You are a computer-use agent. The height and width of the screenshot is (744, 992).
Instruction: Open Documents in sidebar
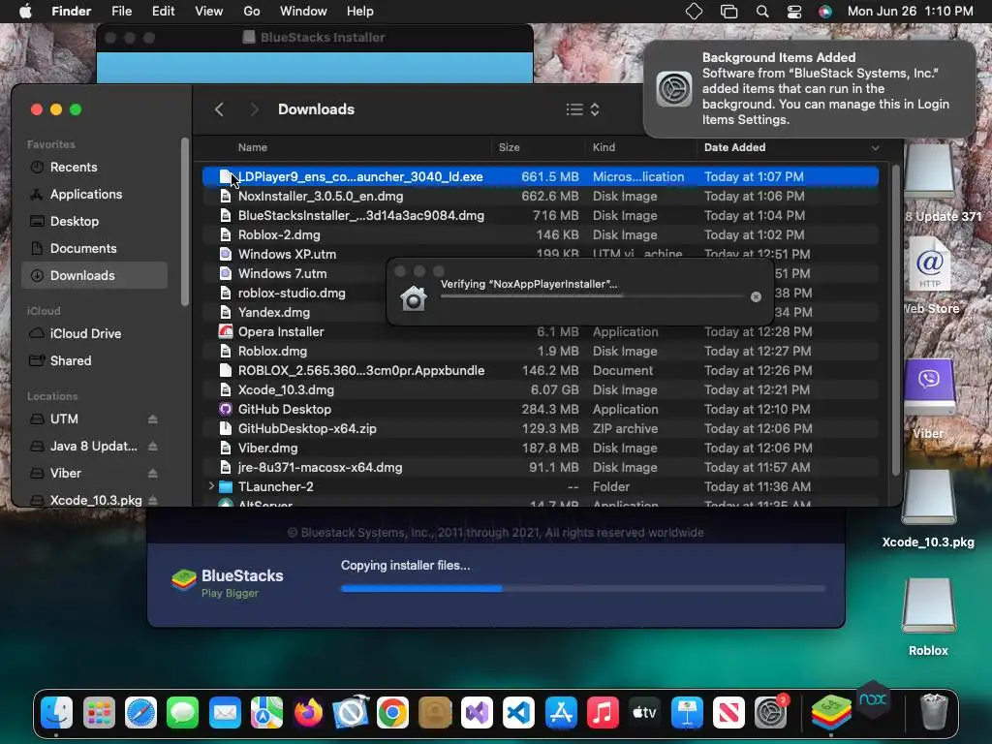pos(94,249)
